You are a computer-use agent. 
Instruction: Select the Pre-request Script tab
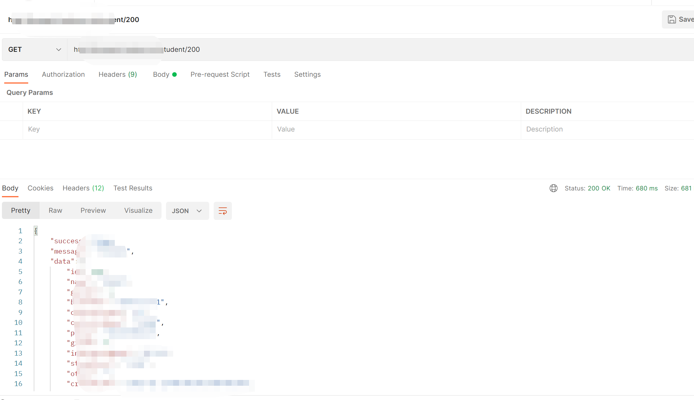(220, 74)
